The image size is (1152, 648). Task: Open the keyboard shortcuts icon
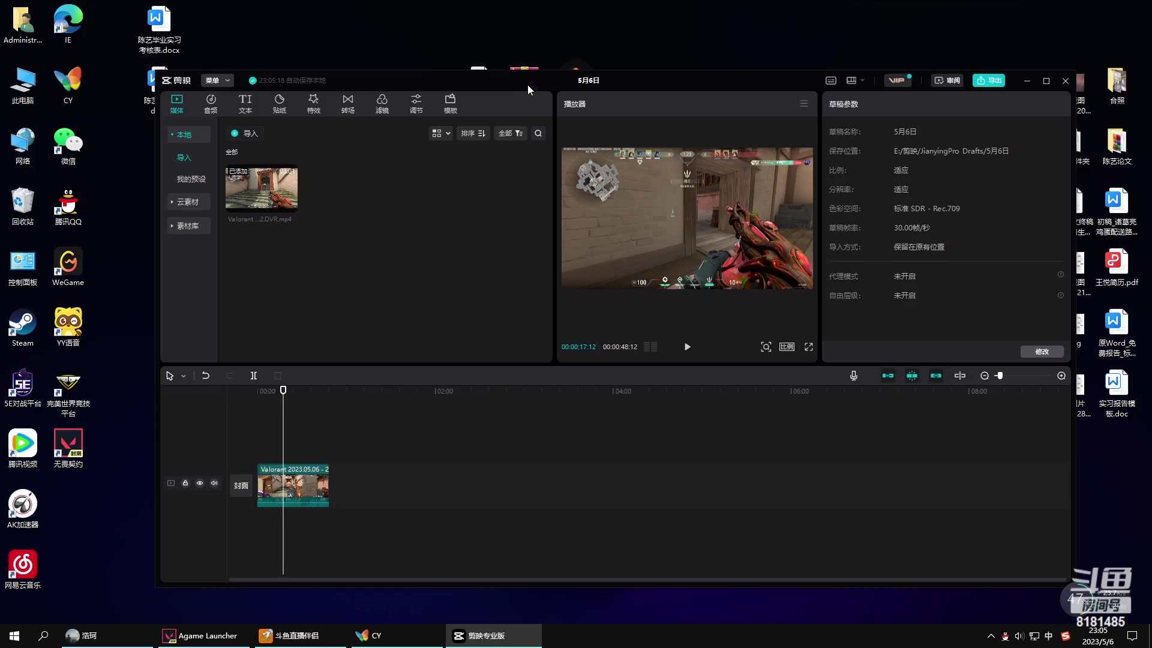click(x=831, y=80)
